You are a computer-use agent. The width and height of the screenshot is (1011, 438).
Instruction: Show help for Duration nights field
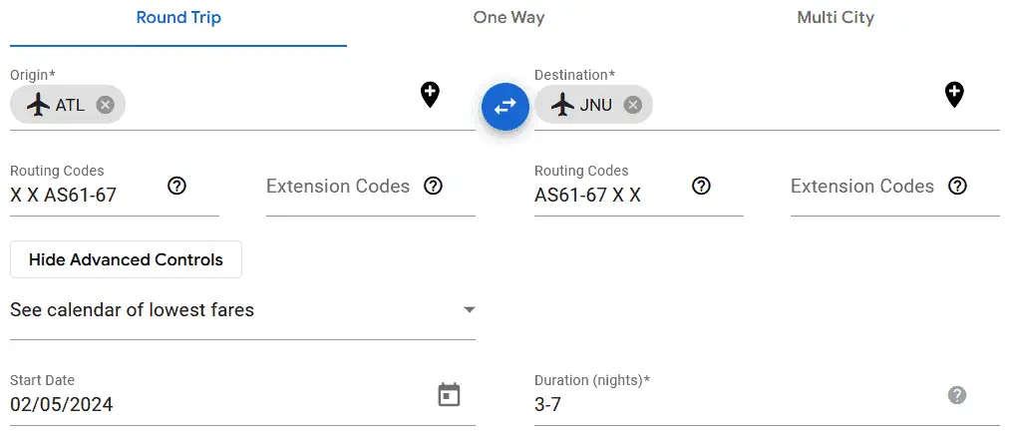[x=957, y=395]
